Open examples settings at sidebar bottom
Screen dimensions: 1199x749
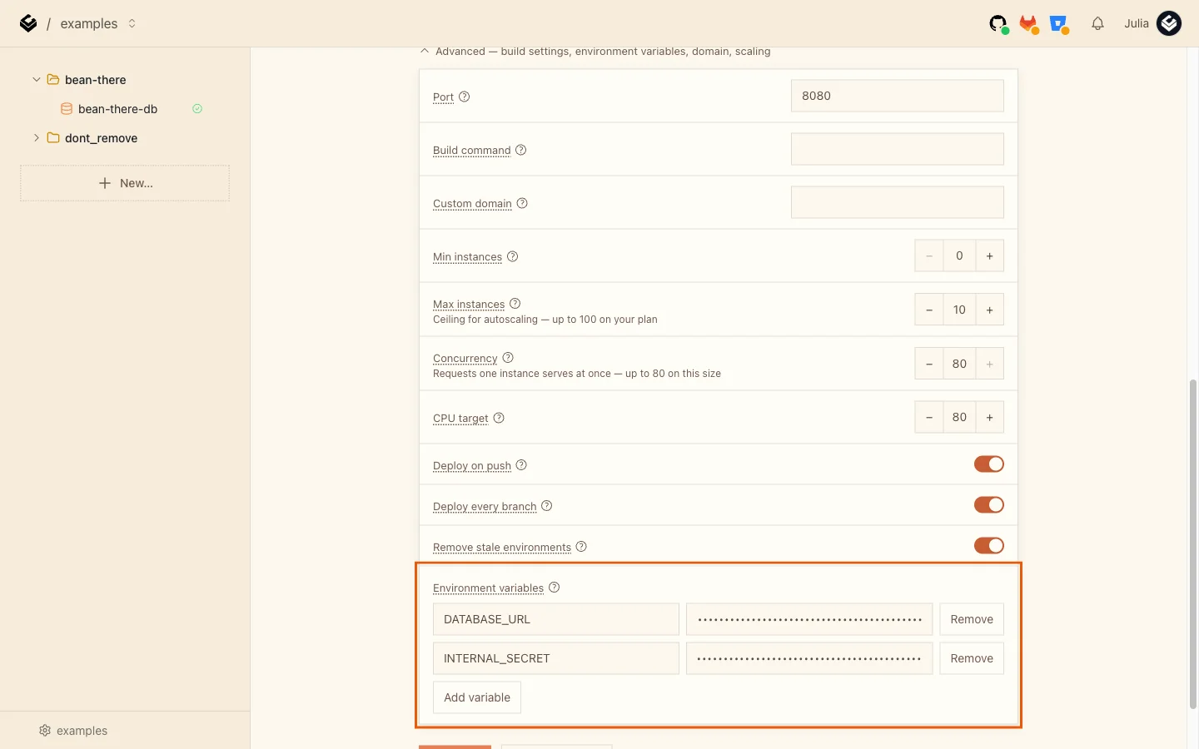point(73,731)
